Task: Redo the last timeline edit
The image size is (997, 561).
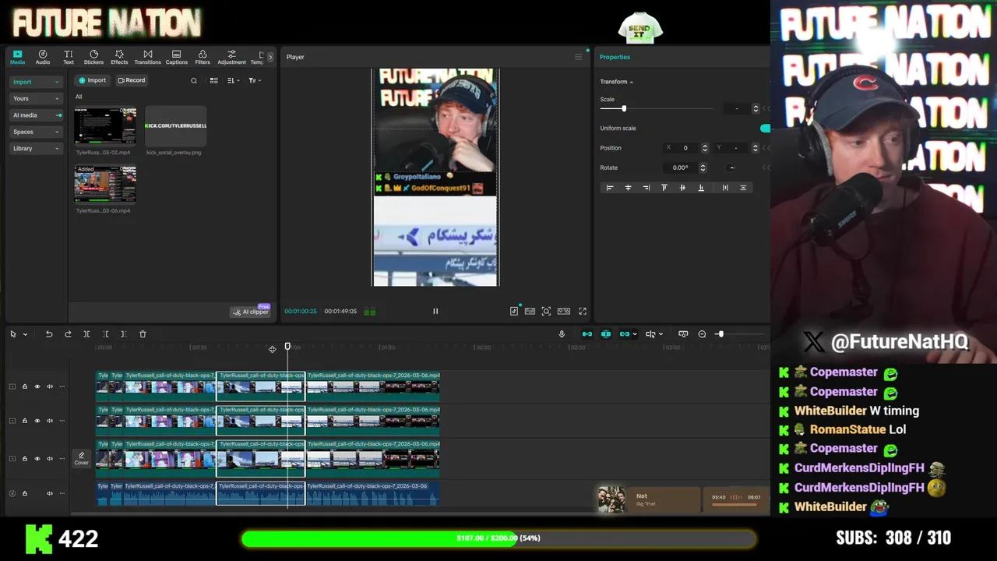Action: pyautogui.click(x=68, y=334)
